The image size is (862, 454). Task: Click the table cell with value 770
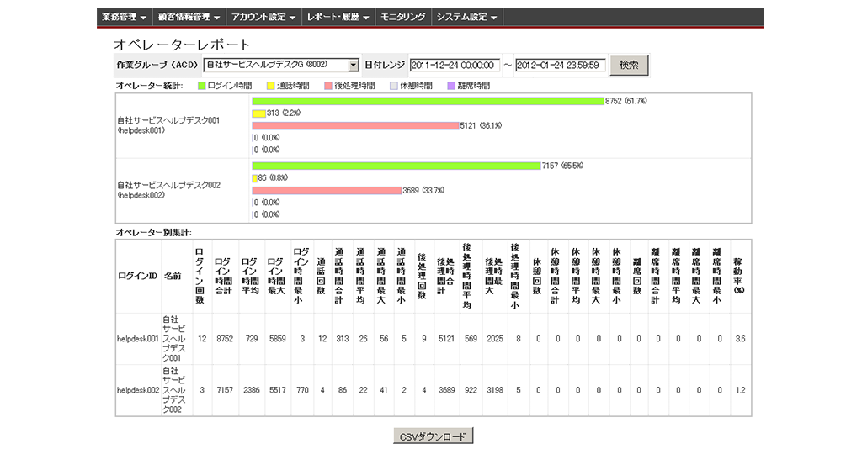pyautogui.click(x=302, y=390)
